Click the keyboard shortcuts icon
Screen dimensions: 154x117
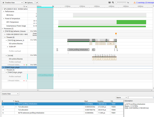point(109,2)
